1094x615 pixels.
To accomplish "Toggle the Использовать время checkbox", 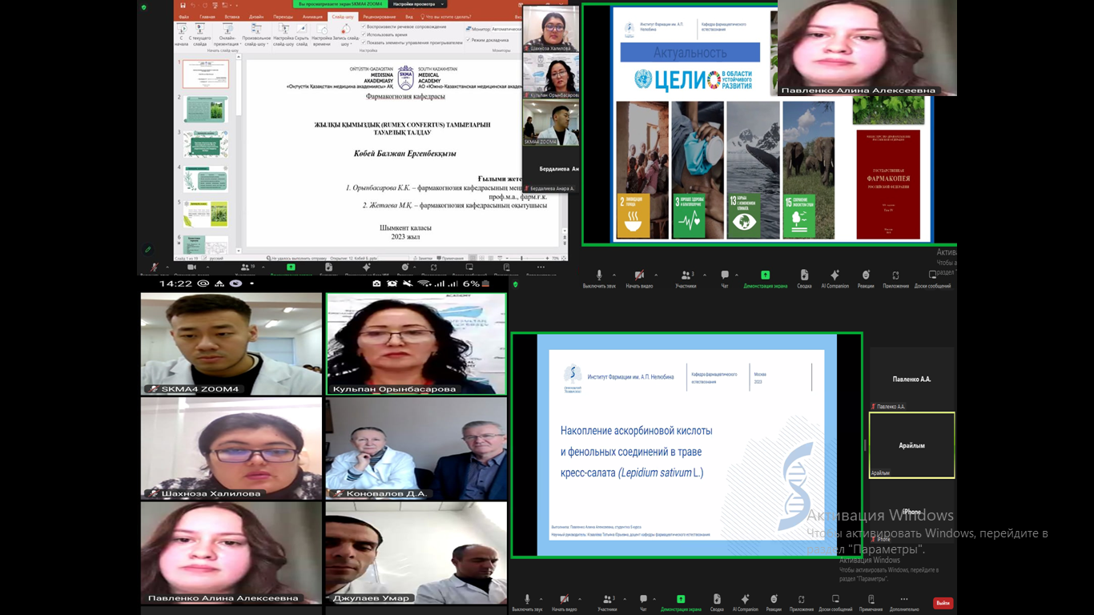I will (x=363, y=34).
